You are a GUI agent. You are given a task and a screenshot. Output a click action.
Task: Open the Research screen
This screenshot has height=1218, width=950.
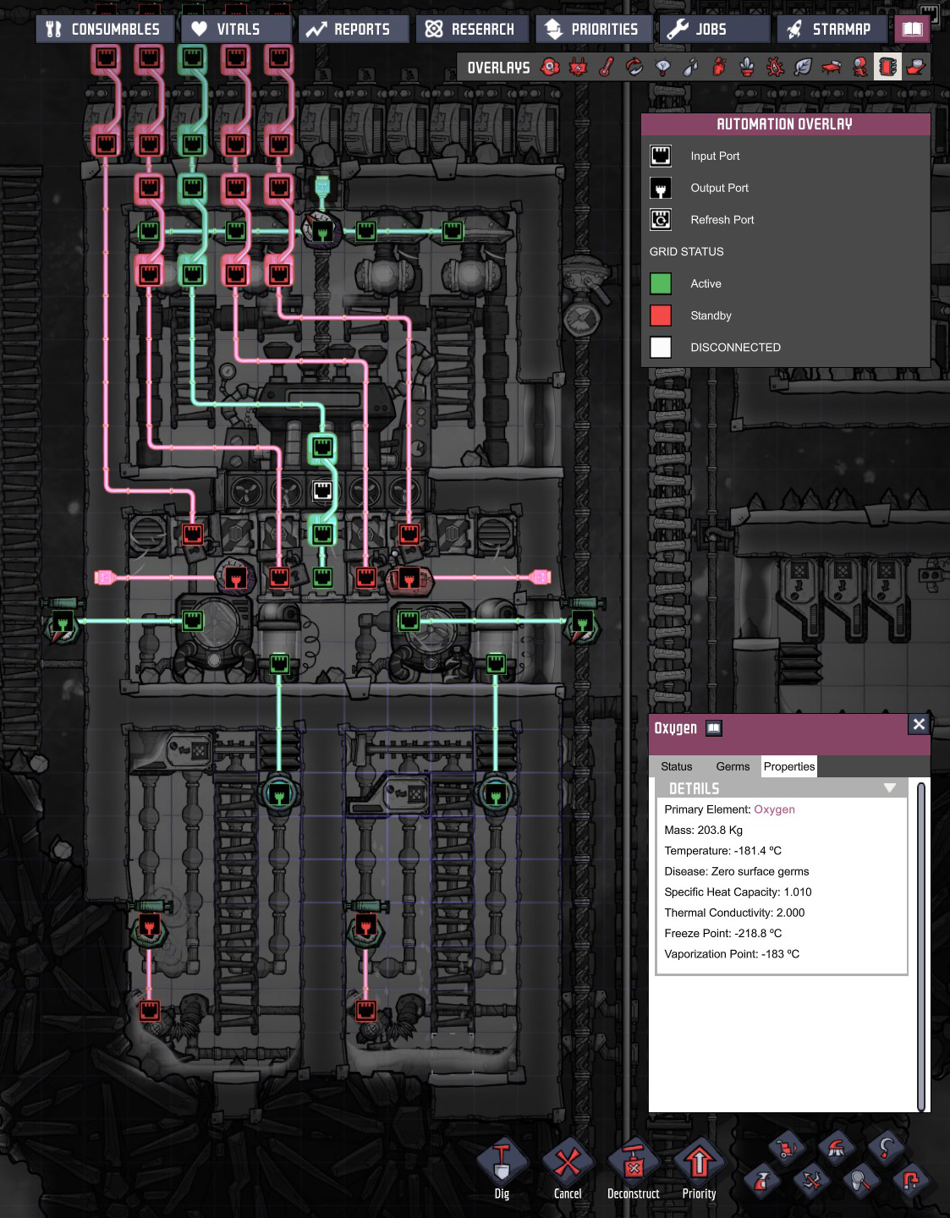point(471,30)
